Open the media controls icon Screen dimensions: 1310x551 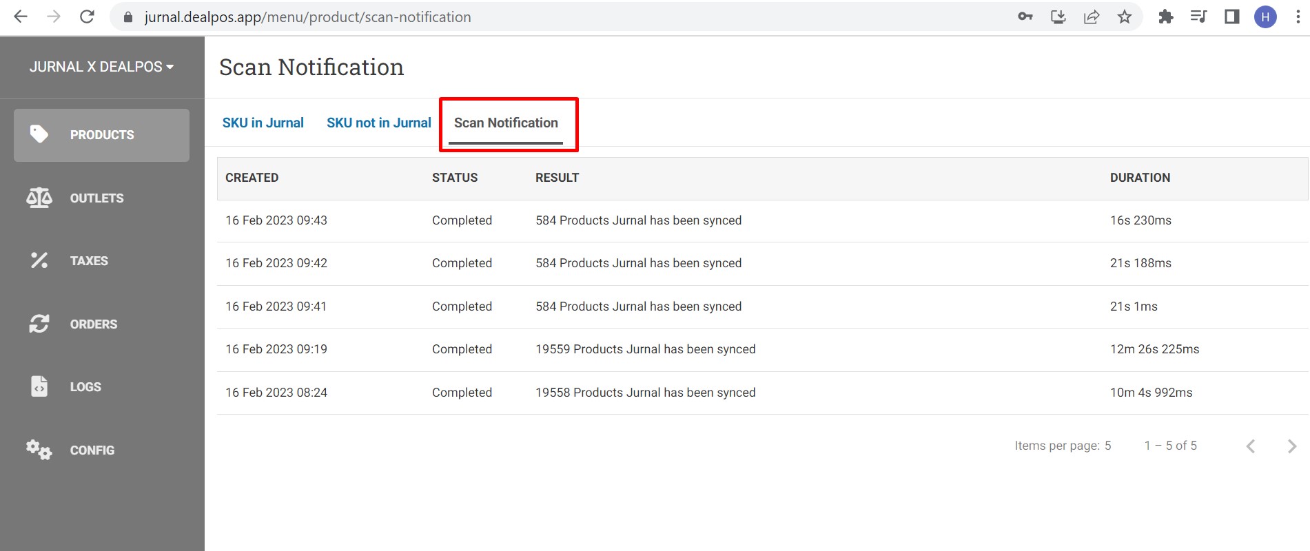[1198, 17]
